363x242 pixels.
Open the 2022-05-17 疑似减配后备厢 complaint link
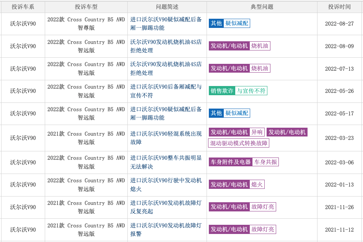click(166, 114)
